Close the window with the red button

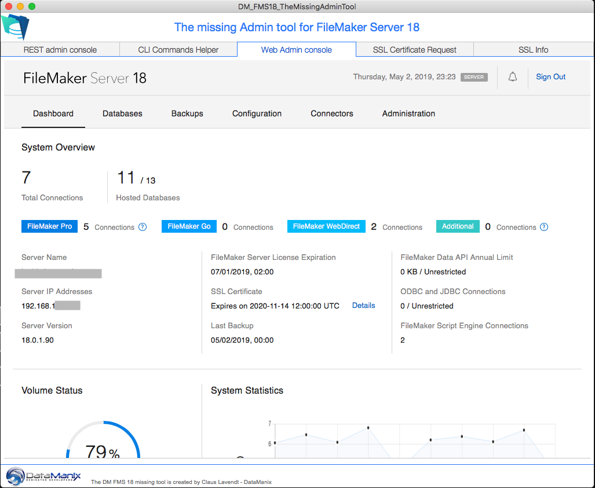[x=9, y=6]
